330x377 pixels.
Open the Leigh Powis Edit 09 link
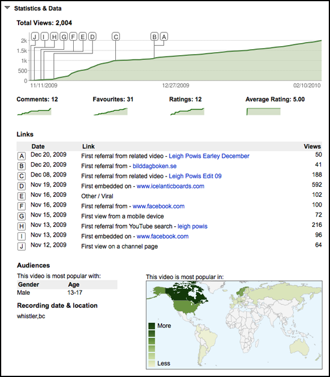click(195, 176)
